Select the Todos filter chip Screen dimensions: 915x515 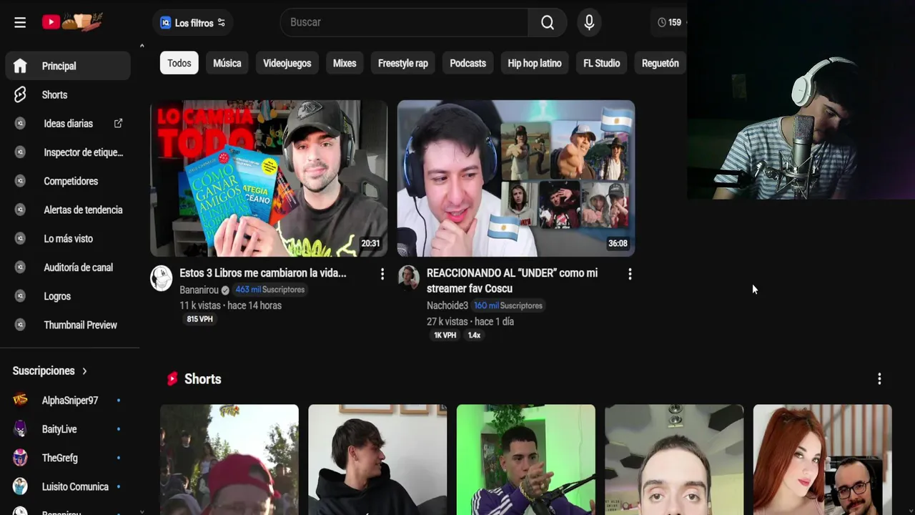(x=179, y=63)
